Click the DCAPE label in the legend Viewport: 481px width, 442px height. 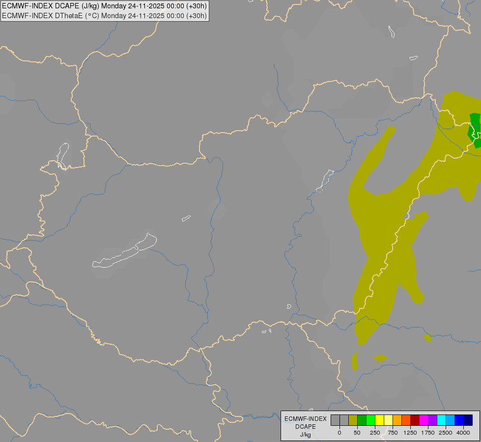point(306,427)
